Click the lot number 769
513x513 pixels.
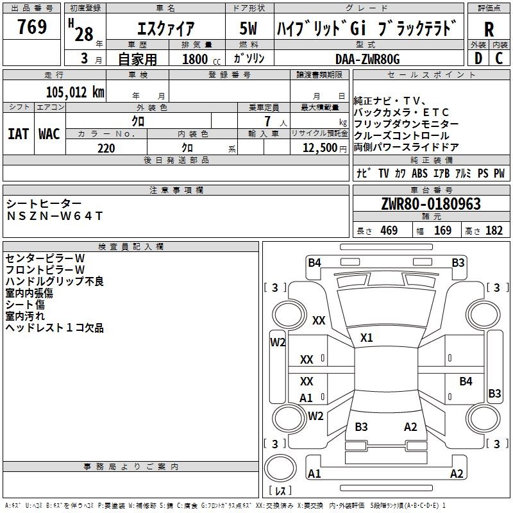(31, 27)
